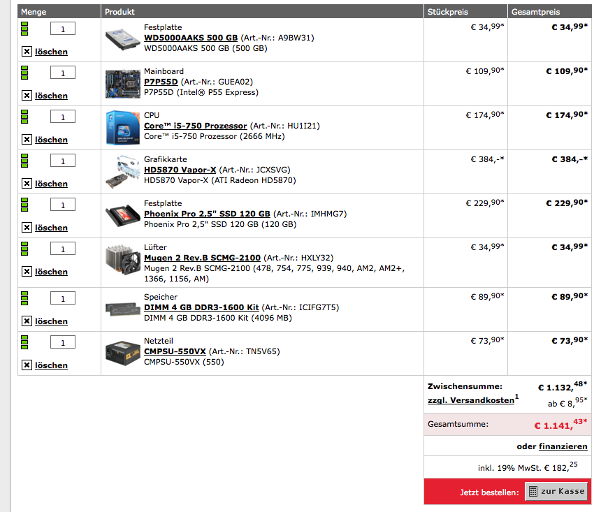The height and width of the screenshot is (512, 601).
Task: Click the X delete icon for DIMM 4 GB Kit
Action: tap(27, 321)
